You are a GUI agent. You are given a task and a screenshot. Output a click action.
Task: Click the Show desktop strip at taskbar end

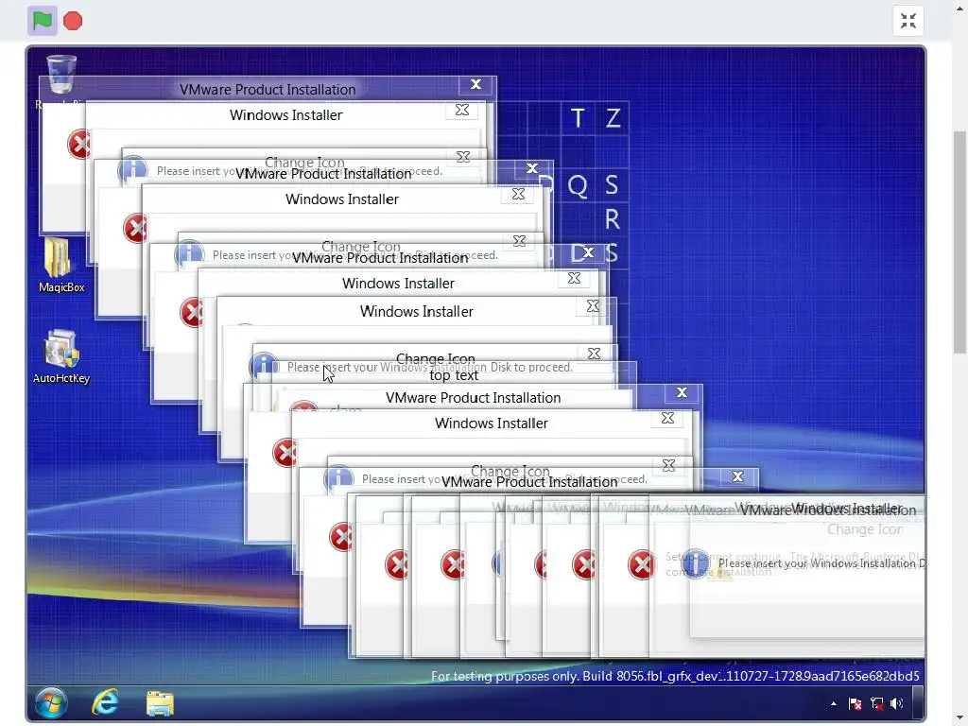click(x=918, y=703)
